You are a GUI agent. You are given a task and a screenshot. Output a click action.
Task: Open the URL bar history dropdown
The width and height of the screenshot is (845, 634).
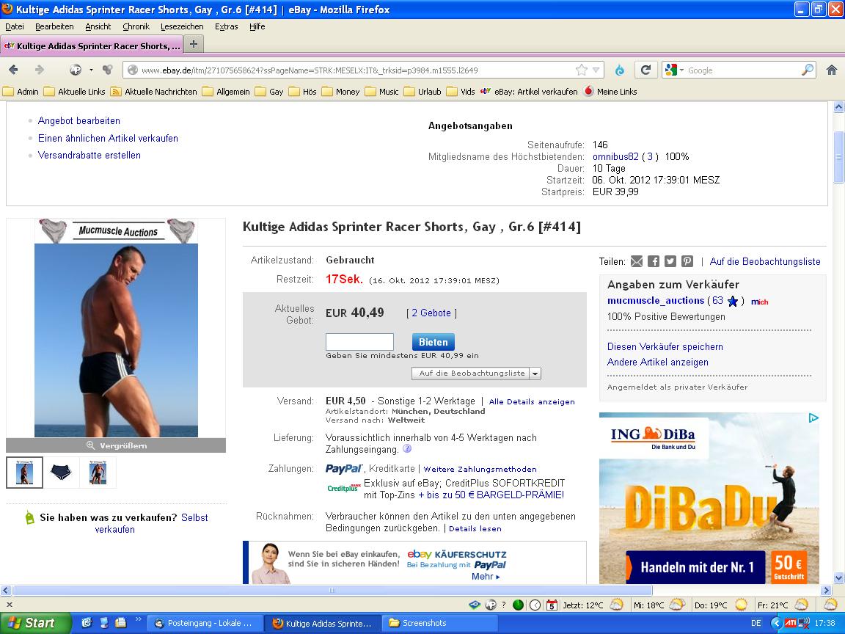pyautogui.click(x=596, y=70)
